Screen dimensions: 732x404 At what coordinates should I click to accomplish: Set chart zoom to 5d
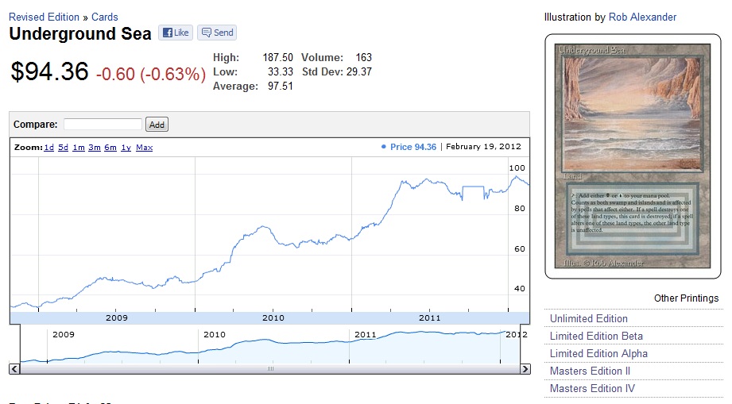[x=64, y=148]
